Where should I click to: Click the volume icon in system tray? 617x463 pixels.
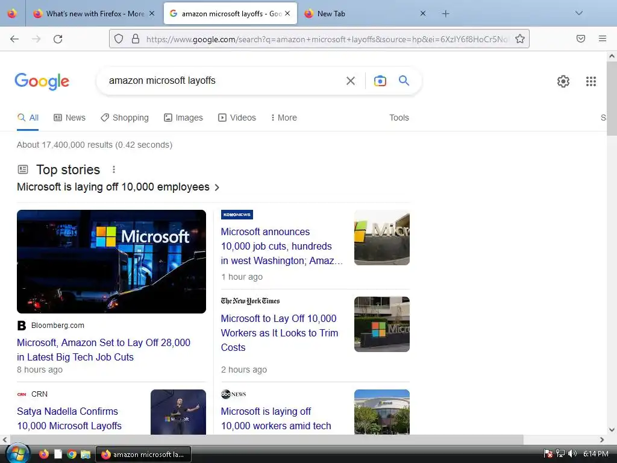click(x=572, y=453)
